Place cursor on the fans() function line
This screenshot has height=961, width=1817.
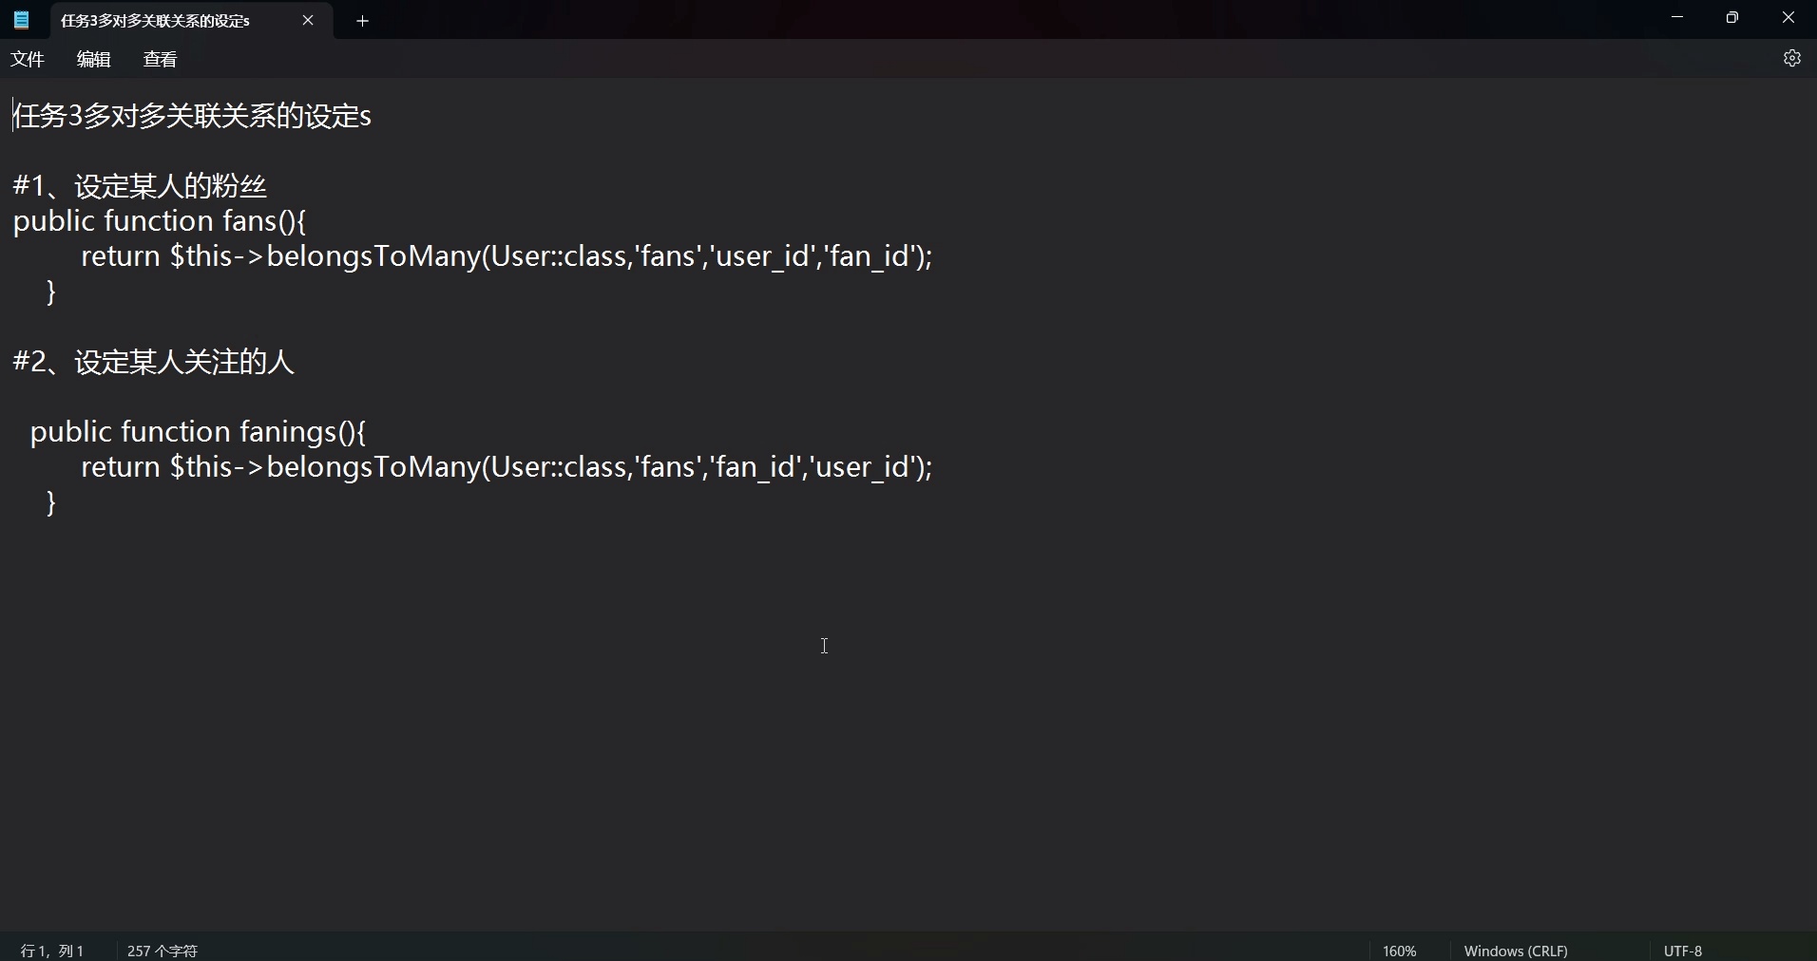(159, 221)
